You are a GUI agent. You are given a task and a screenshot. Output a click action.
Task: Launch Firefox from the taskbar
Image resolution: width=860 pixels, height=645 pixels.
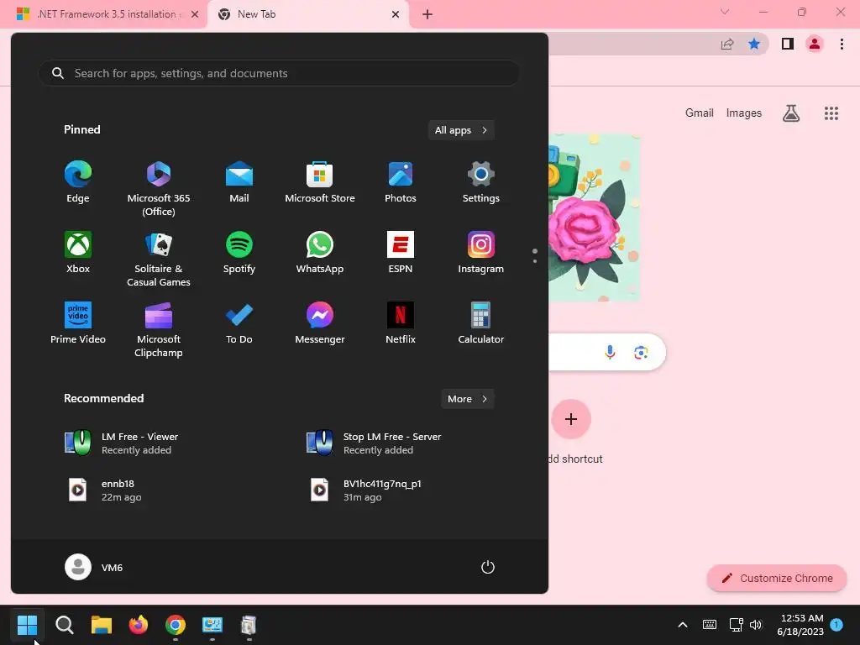coord(139,625)
